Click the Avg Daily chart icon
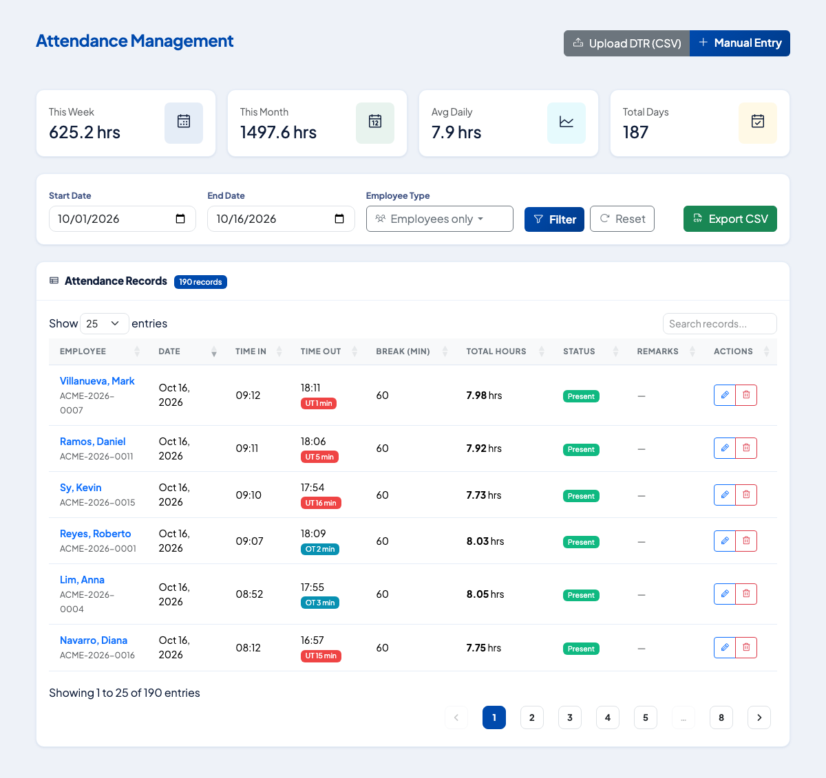 pos(566,122)
